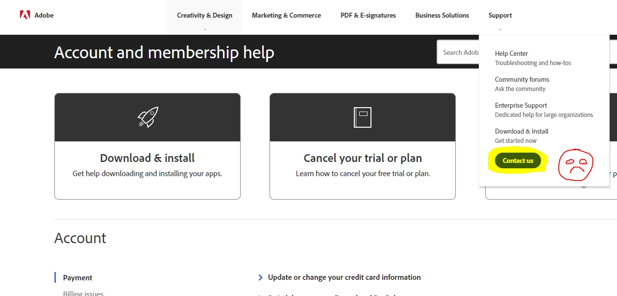
Task: Open the Marketing & Commerce menu
Action: pos(286,15)
